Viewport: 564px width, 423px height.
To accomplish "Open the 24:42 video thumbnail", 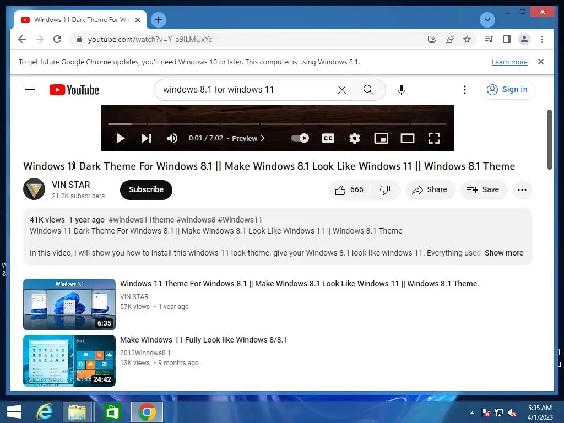I will (x=69, y=360).
